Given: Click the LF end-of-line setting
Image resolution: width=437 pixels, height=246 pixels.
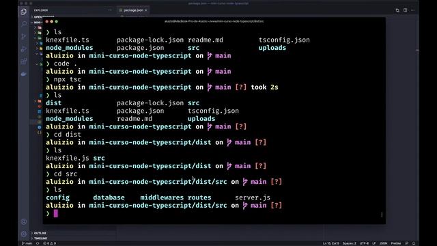Looking at the screenshot, I should point(374,243).
